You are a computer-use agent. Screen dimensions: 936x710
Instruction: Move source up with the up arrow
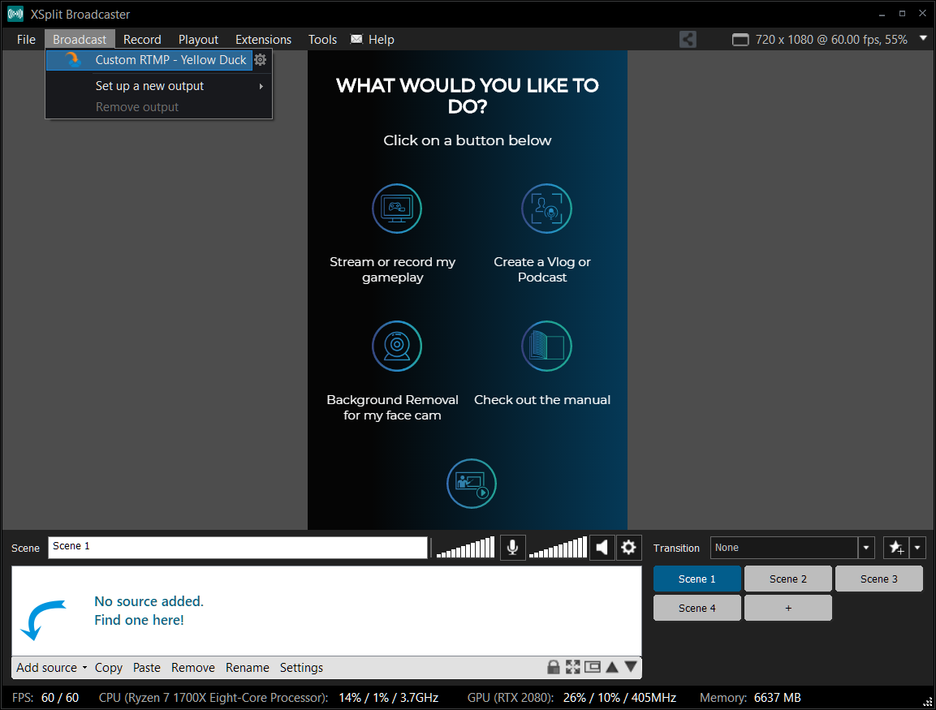point(612,667)
